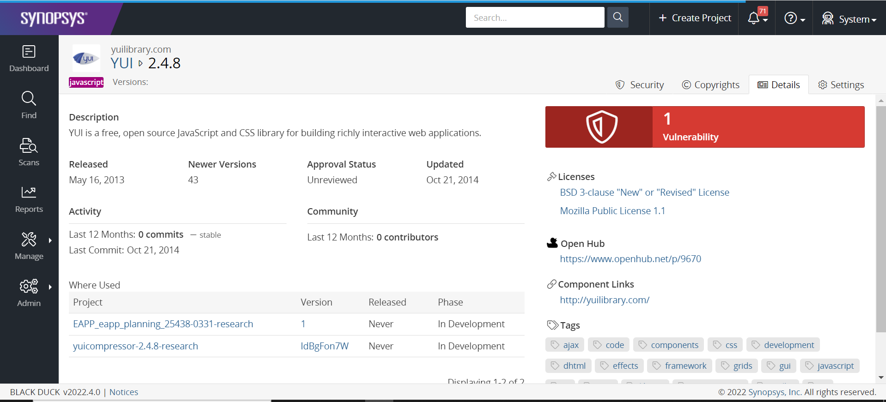Expand the Admin submenu arrow
Screen dimensions: 886x402
(x=50, y=287)
